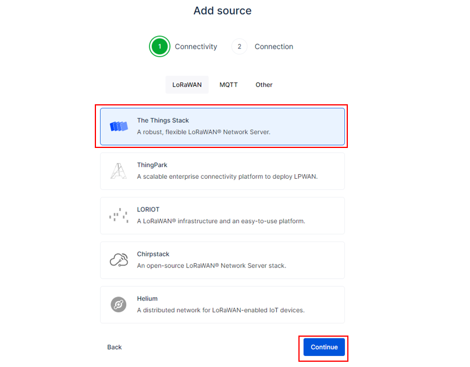This screenshot has width=470, height=367.
Task: Pick the LORIOT infrastructure option description
Action: (x=221, y=221)
